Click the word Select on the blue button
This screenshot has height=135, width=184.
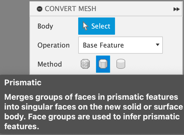pos(101,26)
